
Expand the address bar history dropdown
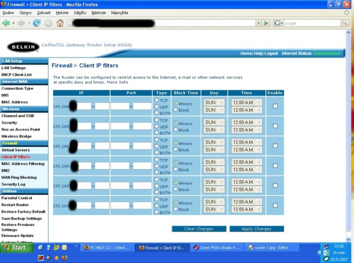(257, 23)
